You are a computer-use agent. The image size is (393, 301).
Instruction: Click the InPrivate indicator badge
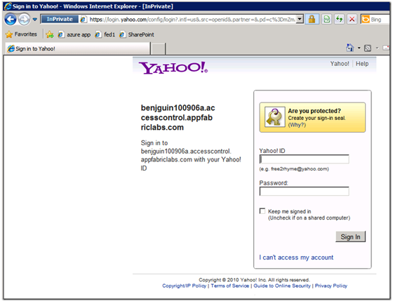(x=60, y=19)
